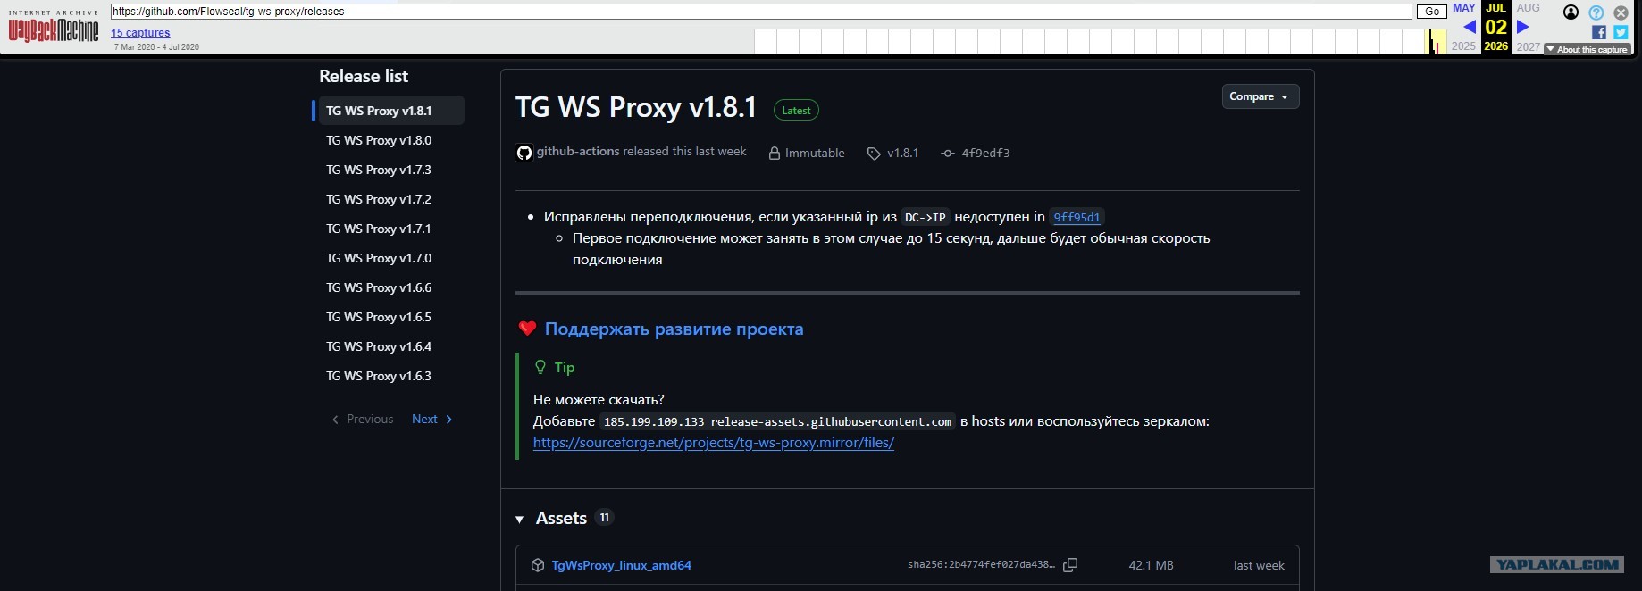Image resolution: width=1642 pixels, height=591 pixels.
Task: Share capture via Facebook icon
Action: coord(1599,32)
